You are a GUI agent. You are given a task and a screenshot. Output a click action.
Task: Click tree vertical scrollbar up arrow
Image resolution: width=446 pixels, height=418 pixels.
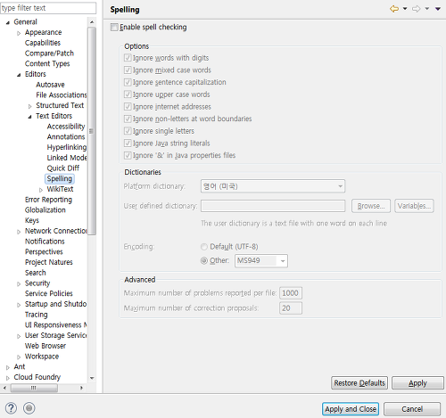[x=92, y=22]
